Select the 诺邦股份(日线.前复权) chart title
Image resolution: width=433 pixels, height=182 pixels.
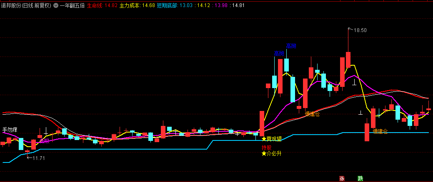point(26,5)
